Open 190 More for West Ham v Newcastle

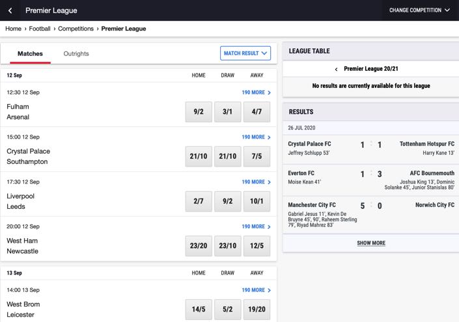click(x=256, y=226)
